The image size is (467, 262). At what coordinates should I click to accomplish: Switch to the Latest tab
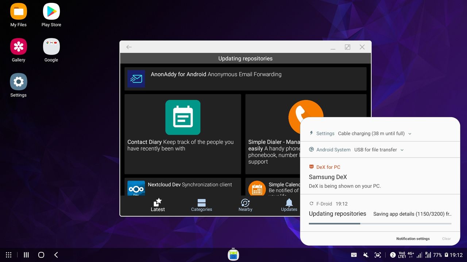158,205
